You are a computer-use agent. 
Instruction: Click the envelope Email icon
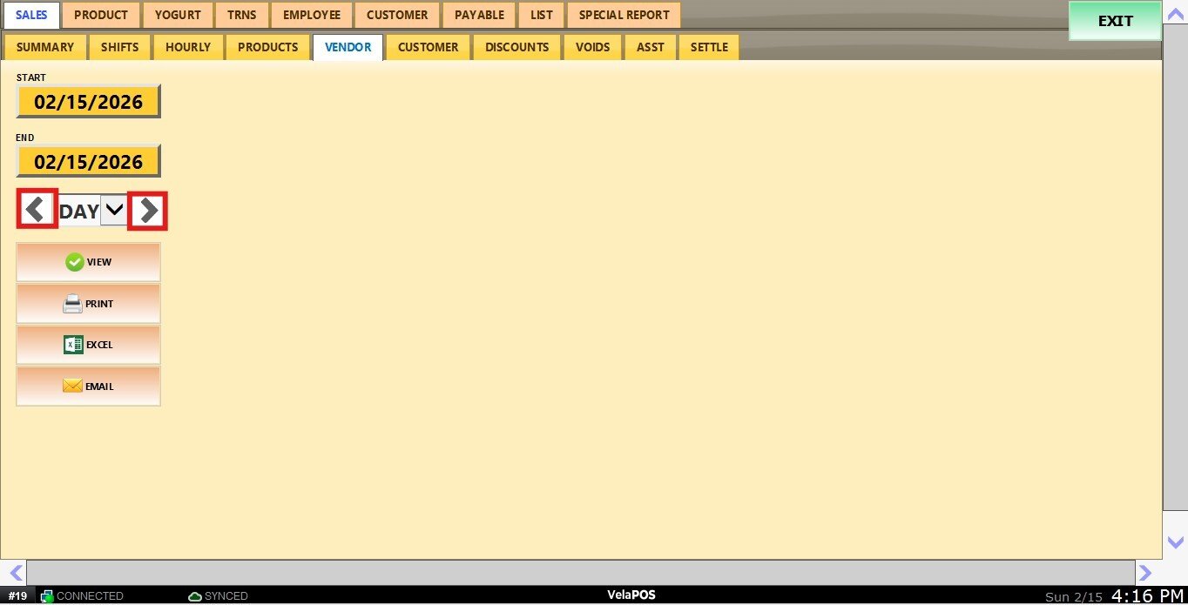(x=73, y=386)
